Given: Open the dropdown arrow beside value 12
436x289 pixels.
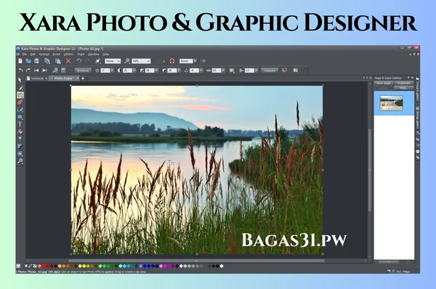Looking at the screenshot, I should pos(256,71).
